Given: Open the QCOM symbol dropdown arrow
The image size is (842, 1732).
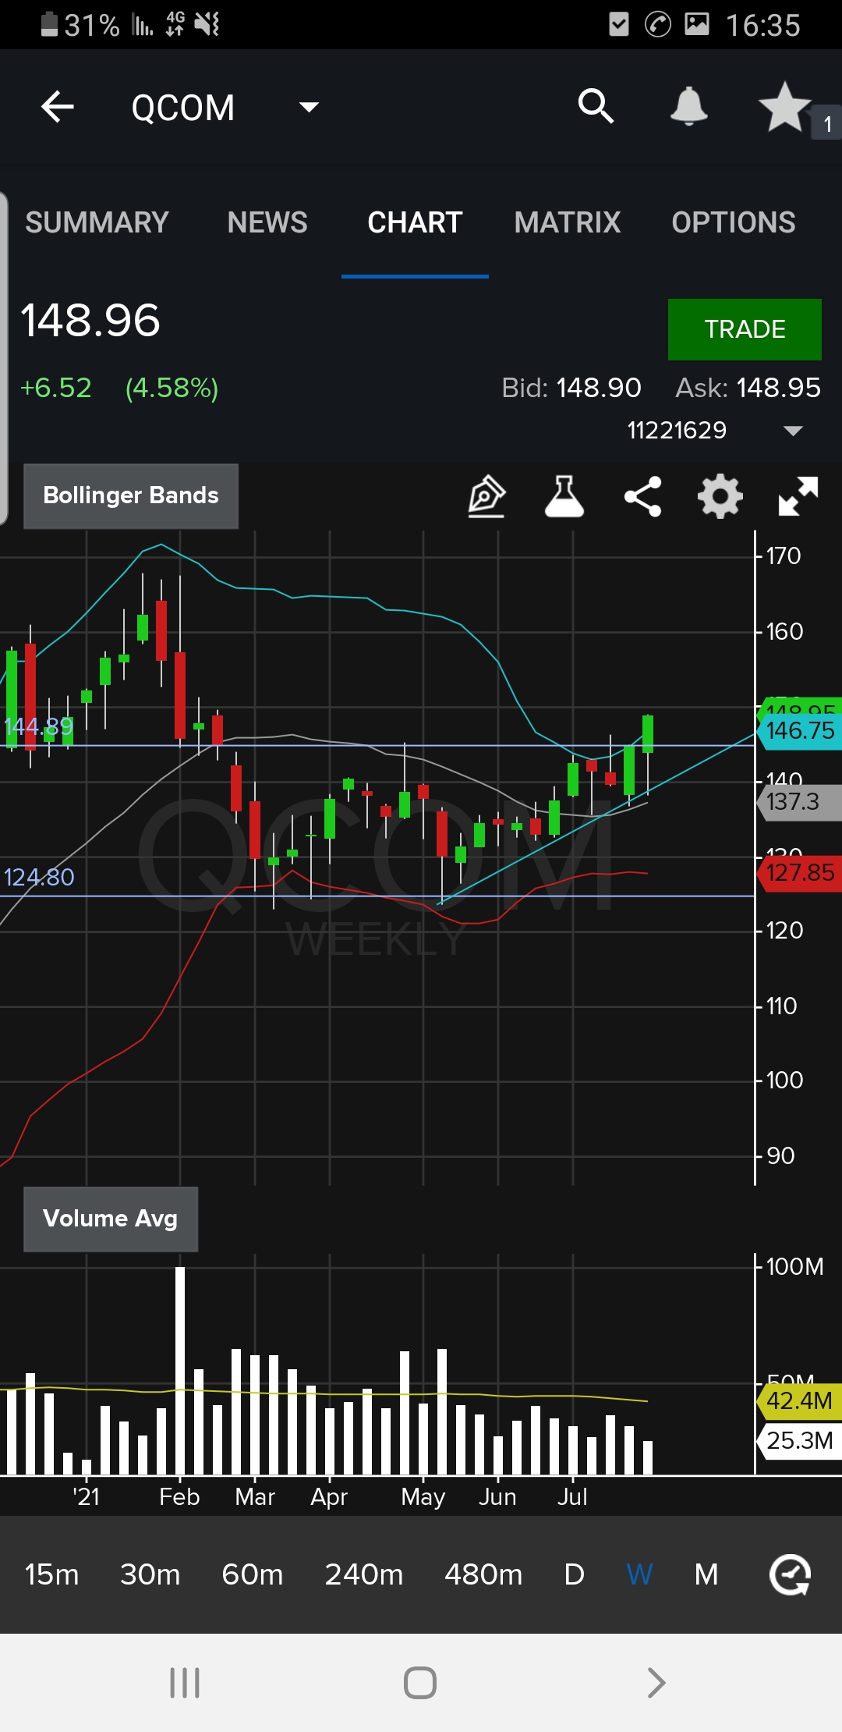Looking at the screenshot, I should (x=309, y=107).
